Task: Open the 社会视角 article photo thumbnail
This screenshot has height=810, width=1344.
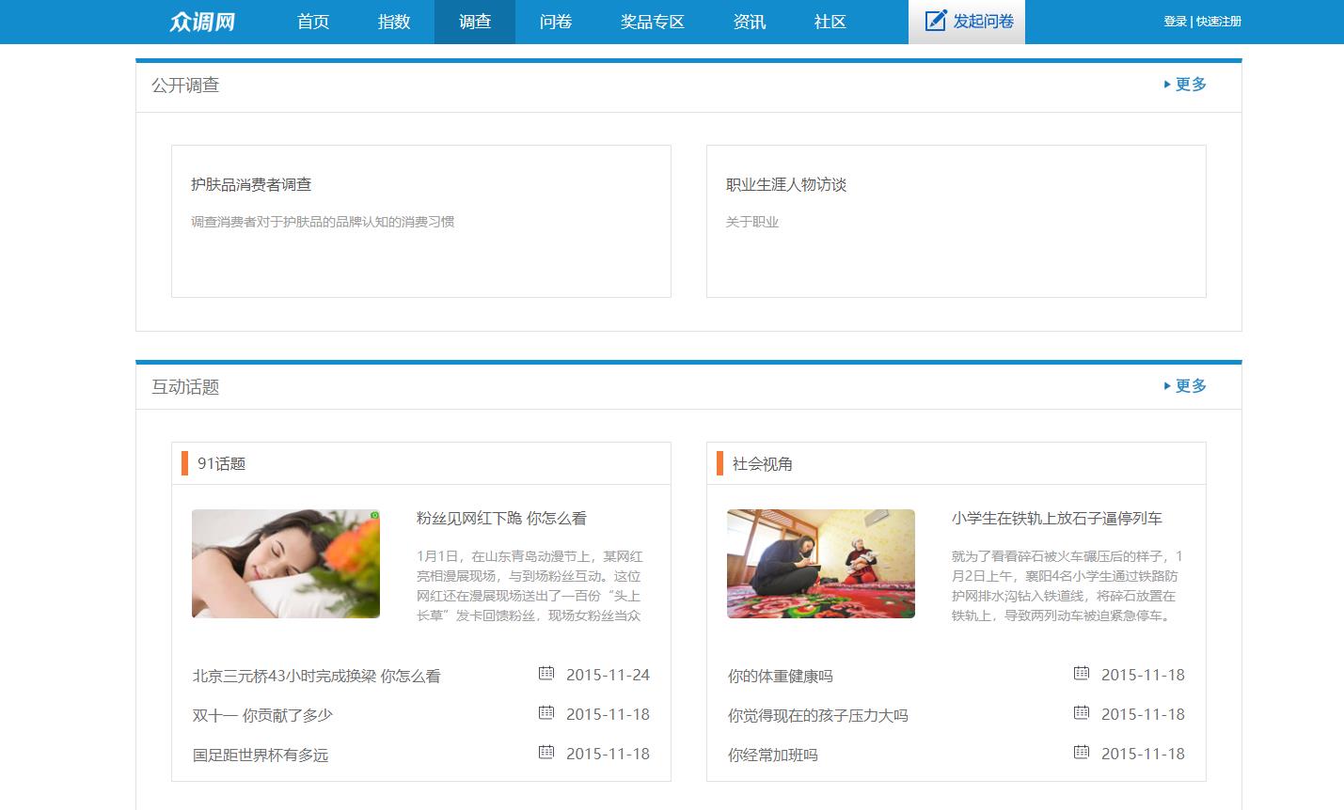Action: [820, 564]
